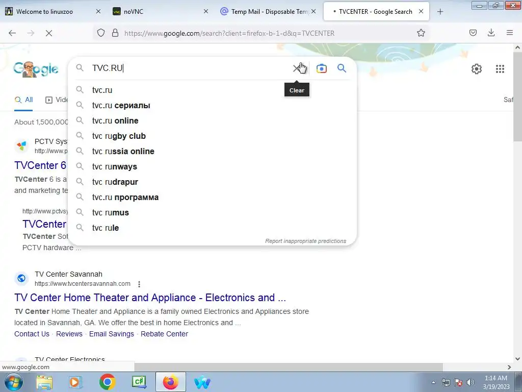Open the Windows Start menu
The image size is (522, 392).
click(13, 382)
